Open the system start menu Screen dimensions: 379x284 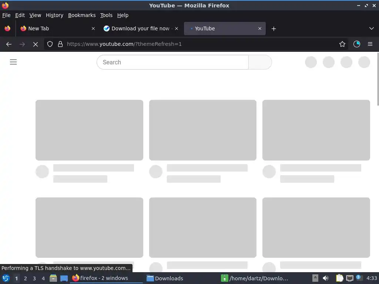6,278
